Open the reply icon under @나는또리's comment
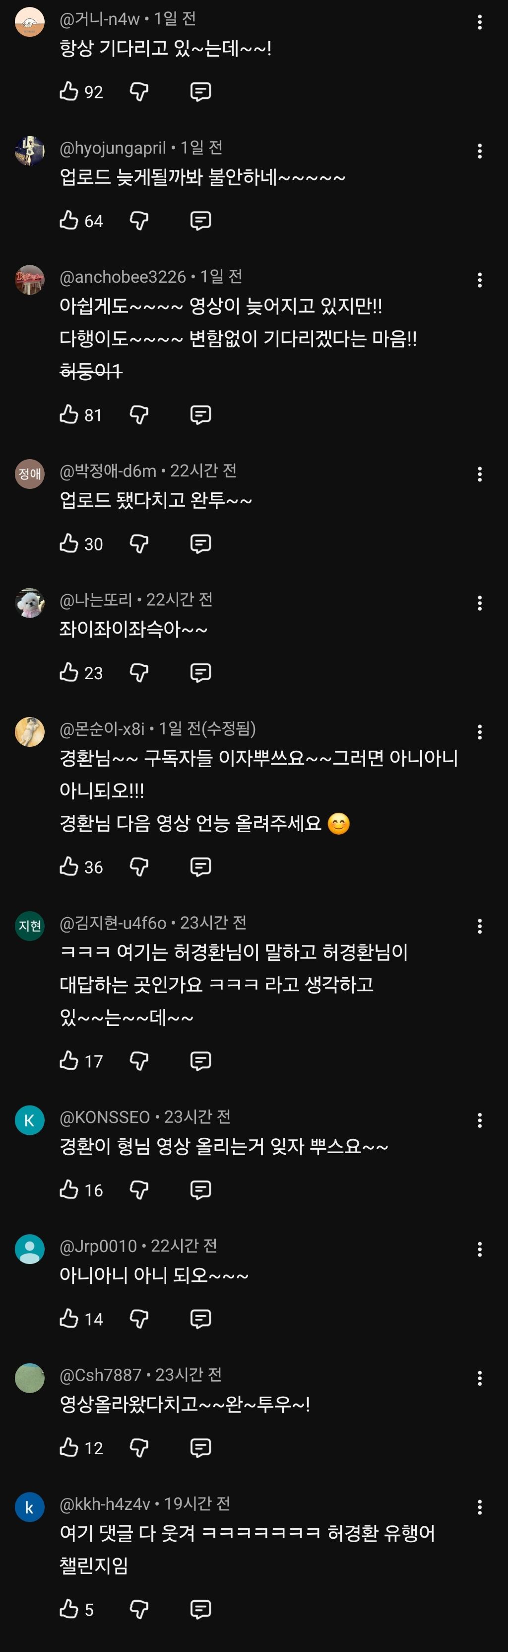Viewport: 508px width, 1652px height. pos(200,673)
